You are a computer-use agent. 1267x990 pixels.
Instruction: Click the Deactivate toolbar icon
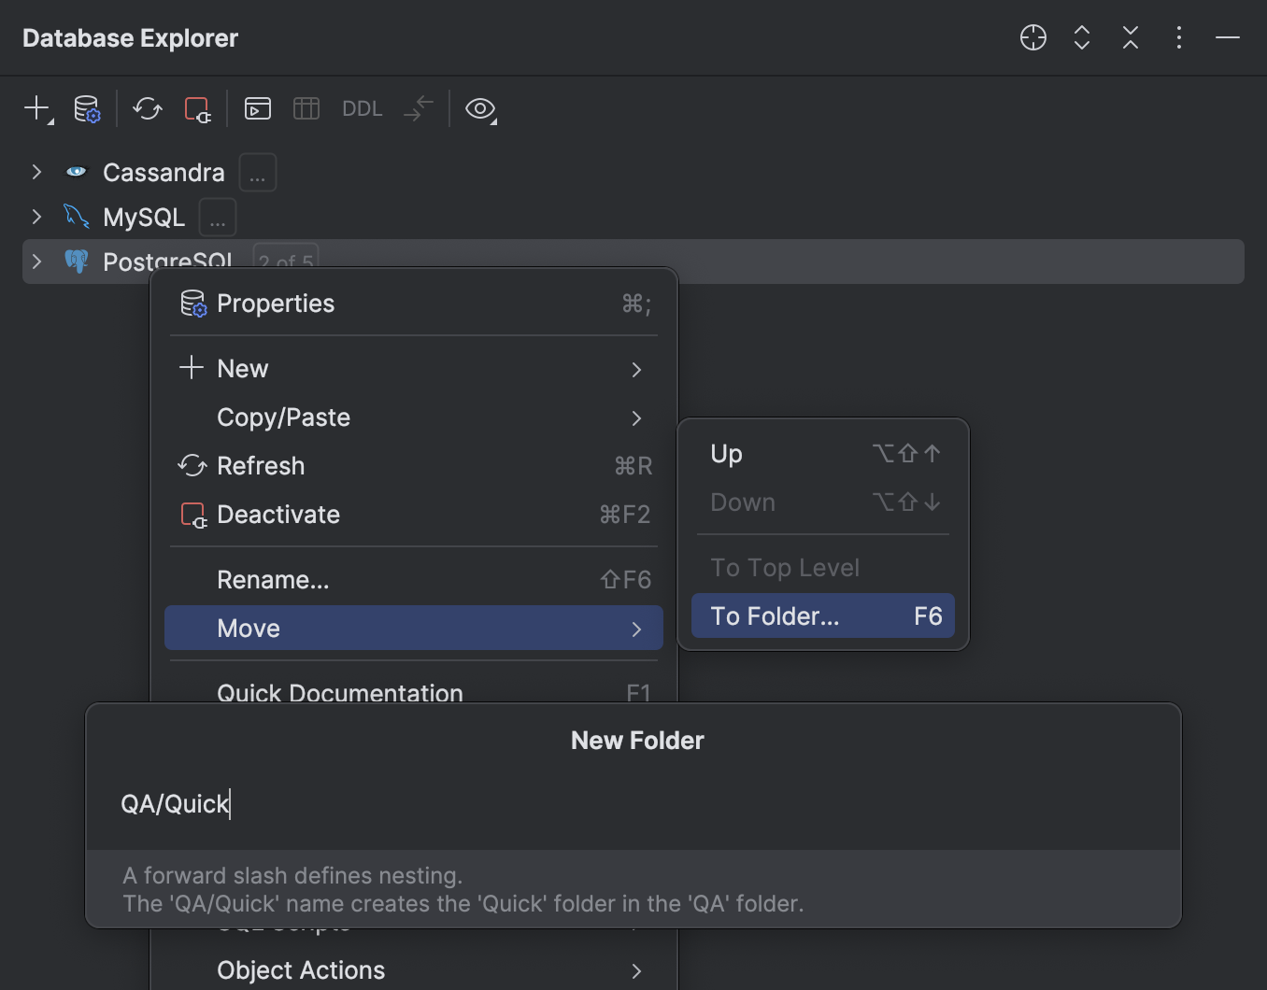[x=197, y=108]
